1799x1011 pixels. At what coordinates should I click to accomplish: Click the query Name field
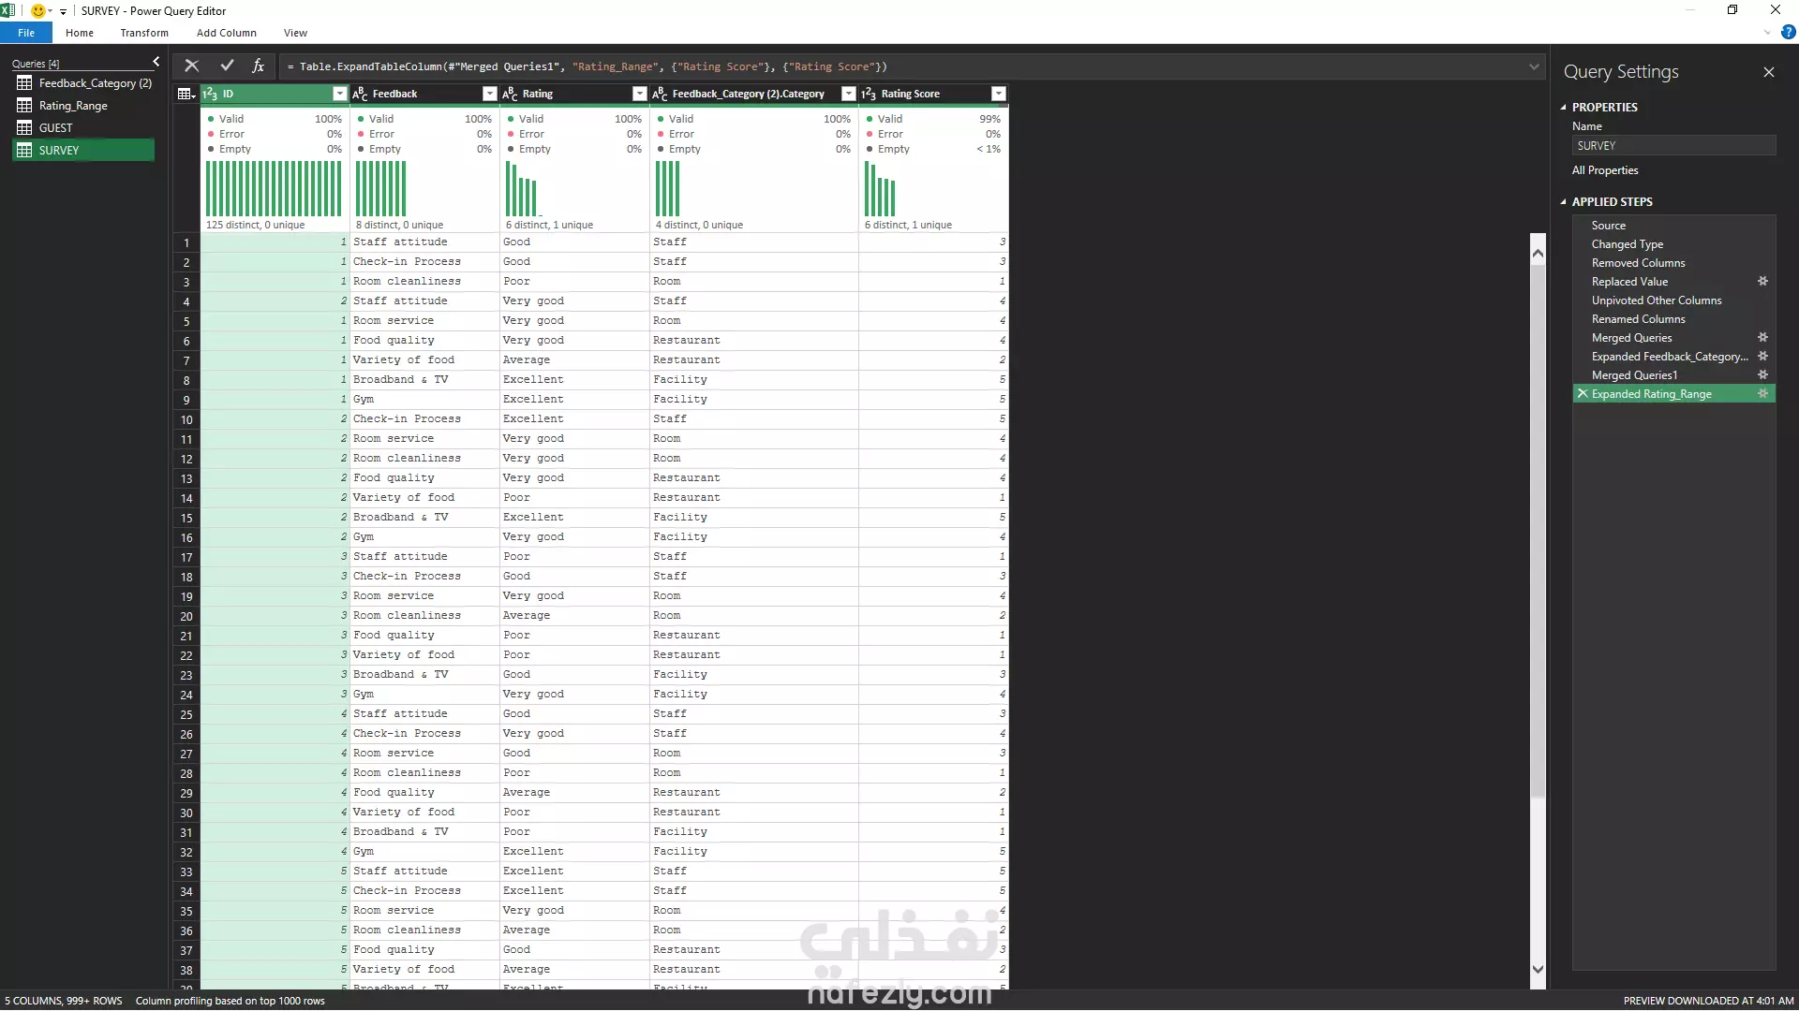1673,146
